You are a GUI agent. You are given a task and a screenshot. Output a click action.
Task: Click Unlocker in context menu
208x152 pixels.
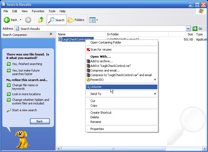[122, 87]
